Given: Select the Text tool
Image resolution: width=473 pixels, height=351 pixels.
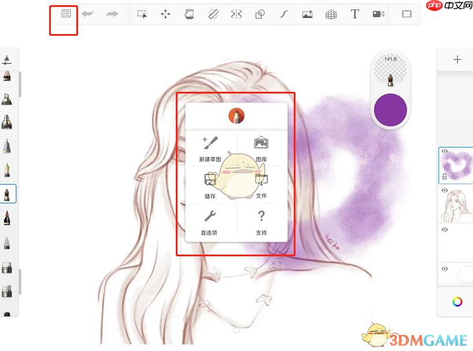Looking at the screenshot, I should tap(355, 14).
